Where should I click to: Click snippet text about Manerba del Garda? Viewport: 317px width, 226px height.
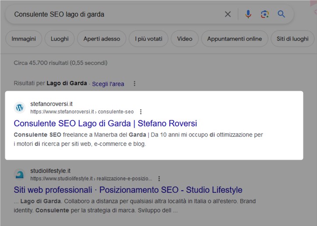pos(138,139)
